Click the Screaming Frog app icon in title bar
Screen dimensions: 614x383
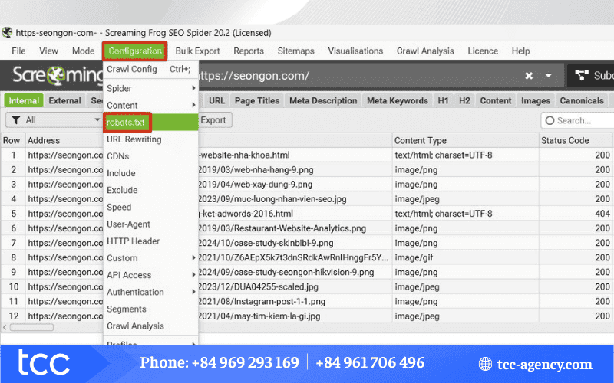(x=7, y=32)
